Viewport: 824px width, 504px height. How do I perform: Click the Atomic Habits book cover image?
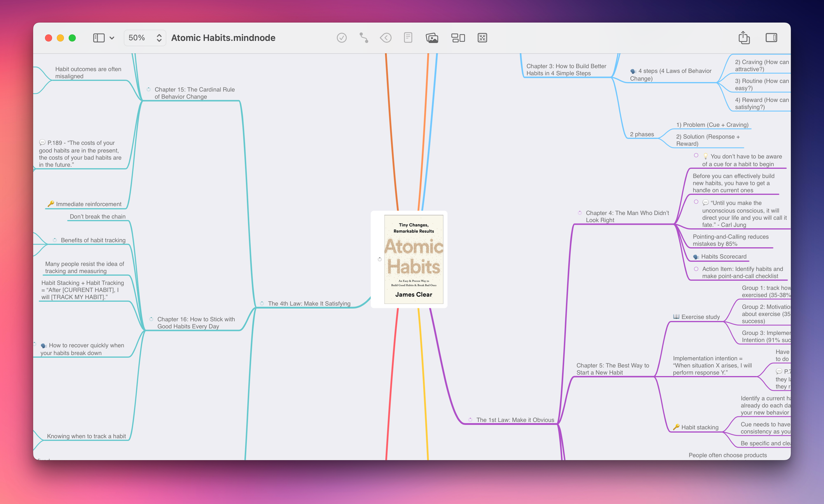tap(414, 259)
